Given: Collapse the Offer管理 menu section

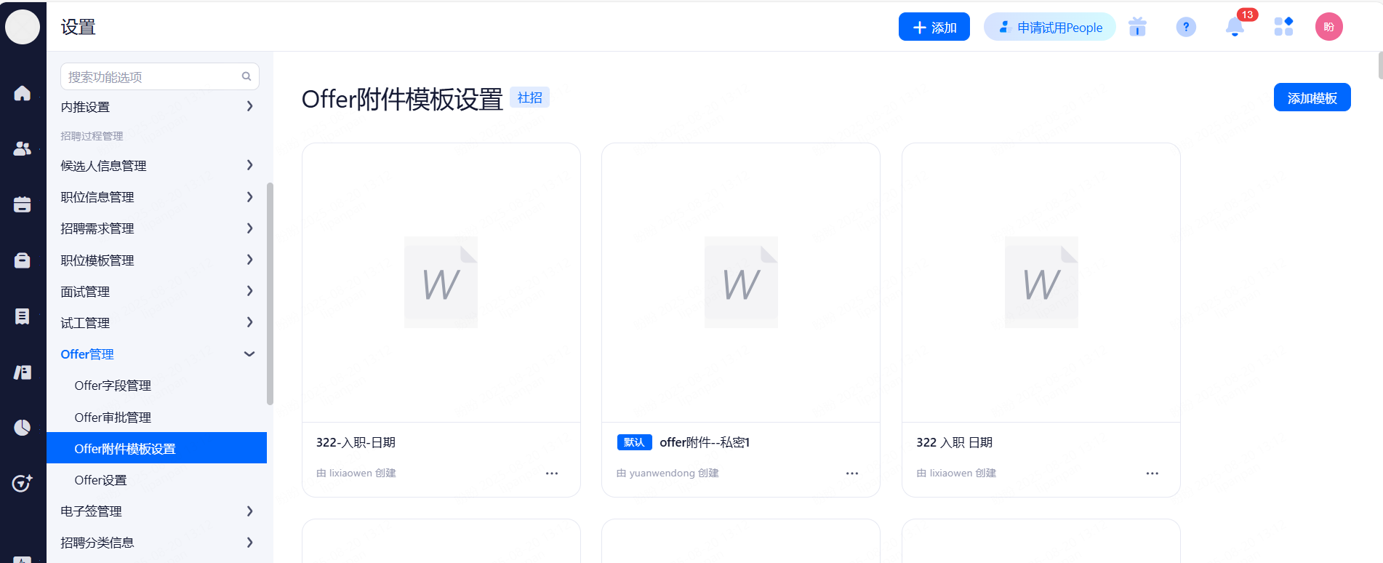Looking at the screenshot, I should [x=249, y=354].
